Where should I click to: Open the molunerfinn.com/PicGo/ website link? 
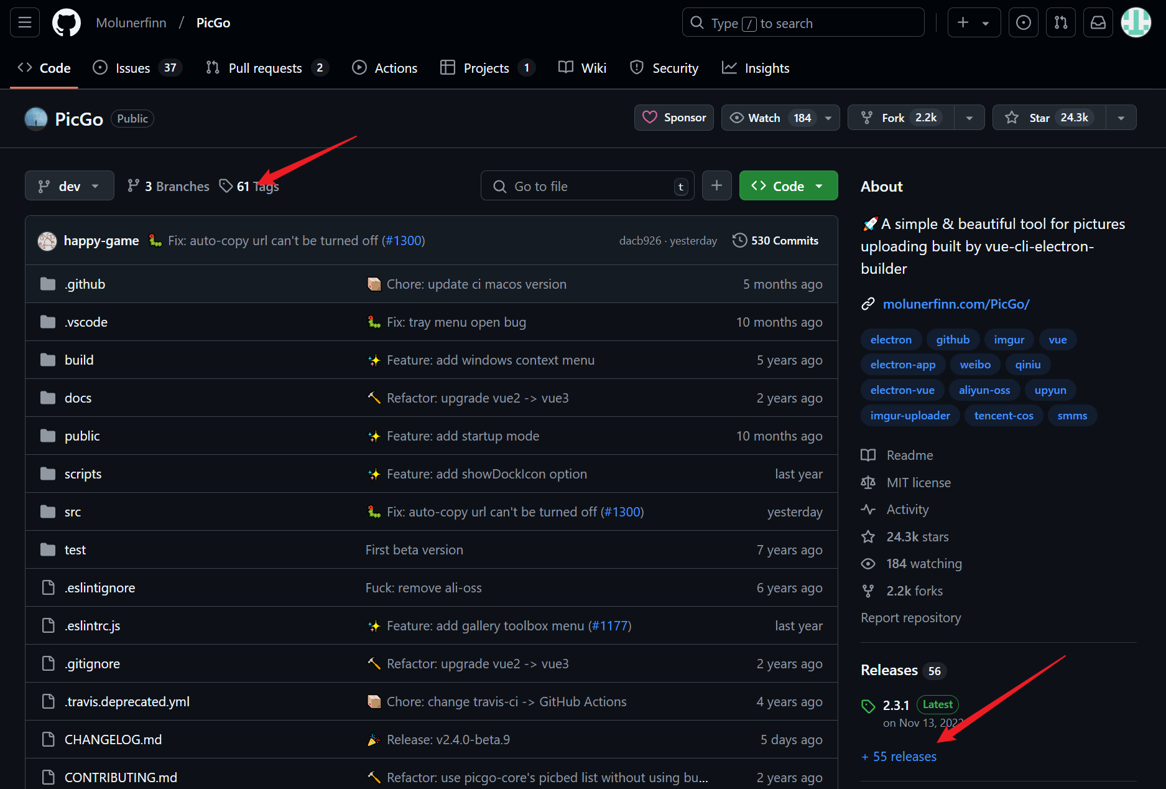pyautogui.click(x=956, y=304)
